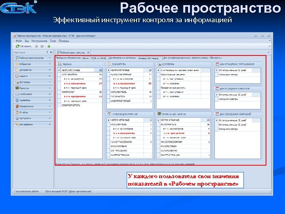Select НЕПРОЧИТАННЫЕ row in Задачи panel
285x214 pixels.
click(x=80, y=70)
